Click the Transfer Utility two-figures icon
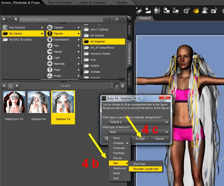This screenshot has height=186, width=224. [x=157, y=10]
